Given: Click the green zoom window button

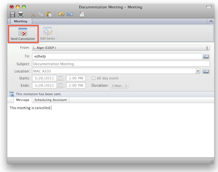Looking at the screenshot, I should click(24, 7).
